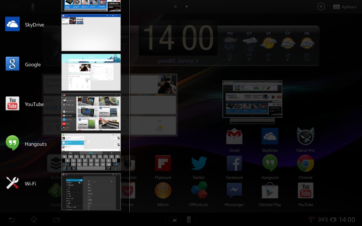Tap the 14 00 clock widget
Screen dimensions: 362x226
[x=178, y=37]
